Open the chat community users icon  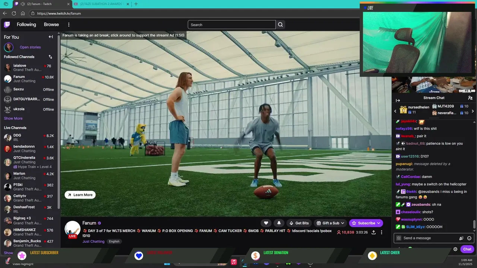pyautogui.click(x=470, y=98)
